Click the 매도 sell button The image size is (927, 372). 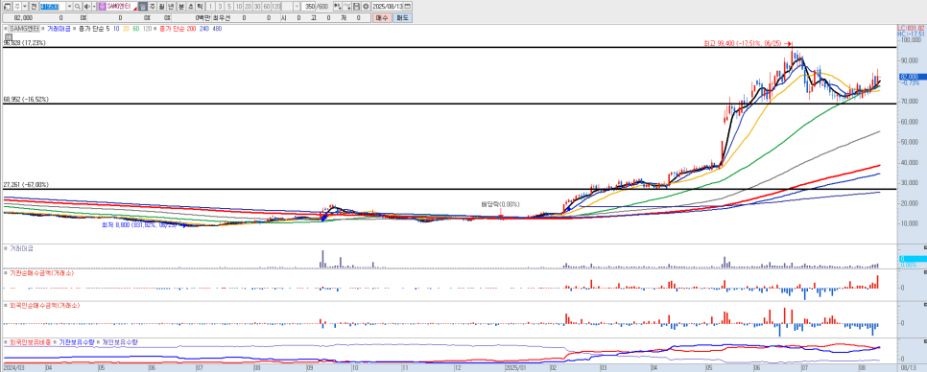[403, 17]
